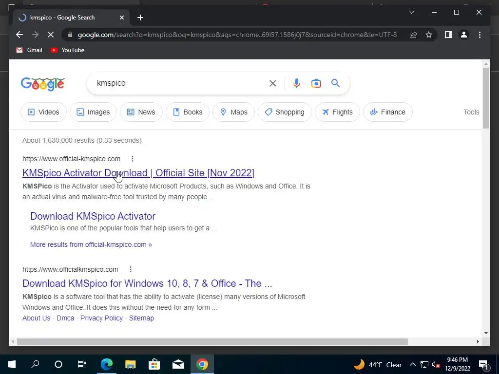Select the Chrome taskbar icon
The width and height of the screenshot is (499, 374).
tap(202, 364)
